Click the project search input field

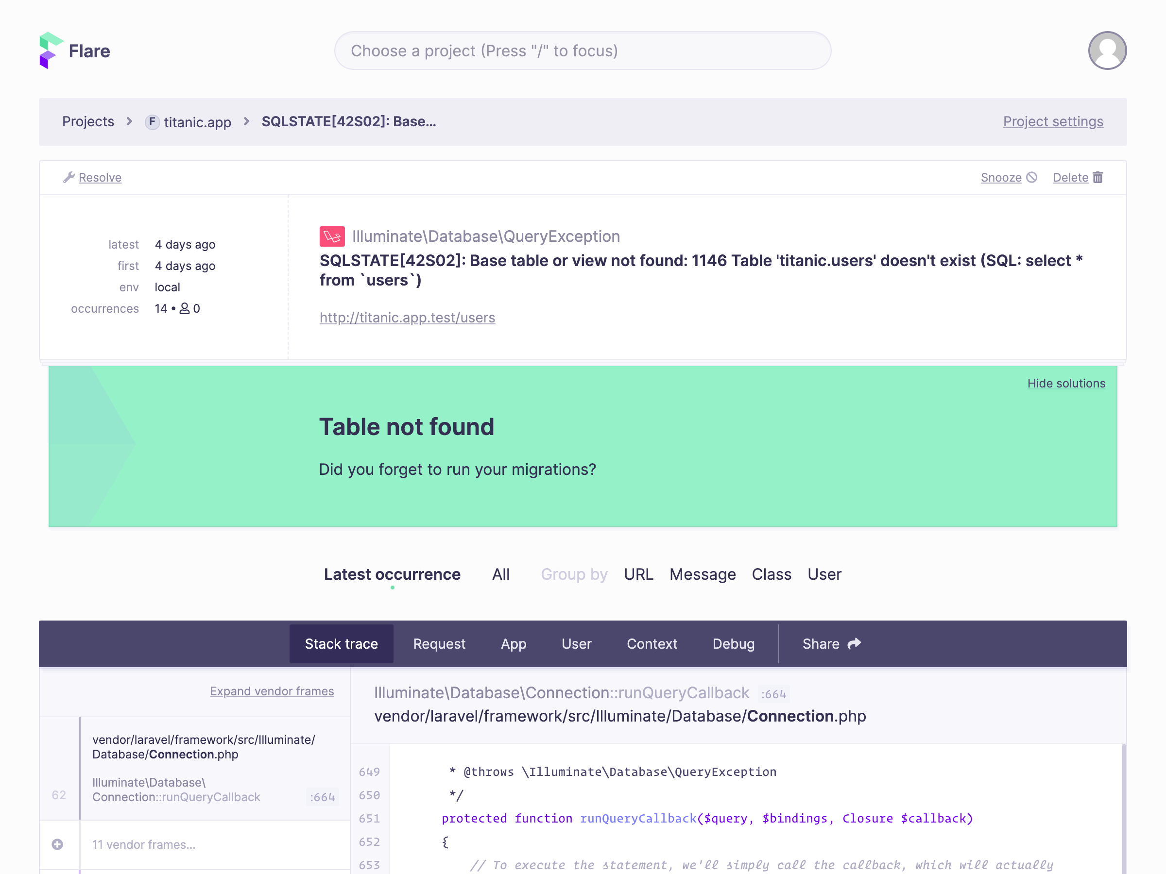pos(583,50)
